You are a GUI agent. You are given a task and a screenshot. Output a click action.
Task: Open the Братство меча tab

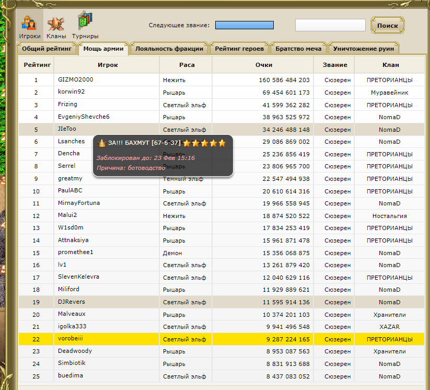299,49
